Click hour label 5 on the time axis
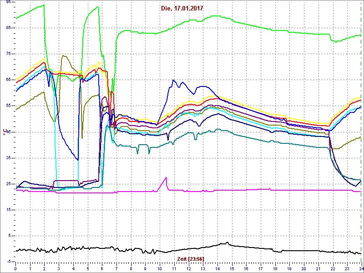Viewport: 364px width, 273px height. 88,269
